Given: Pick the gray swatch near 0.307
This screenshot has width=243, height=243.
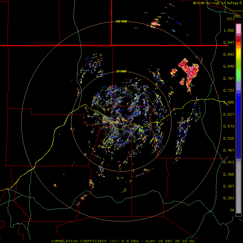Looking at the screenshot, I should (238, 188).
